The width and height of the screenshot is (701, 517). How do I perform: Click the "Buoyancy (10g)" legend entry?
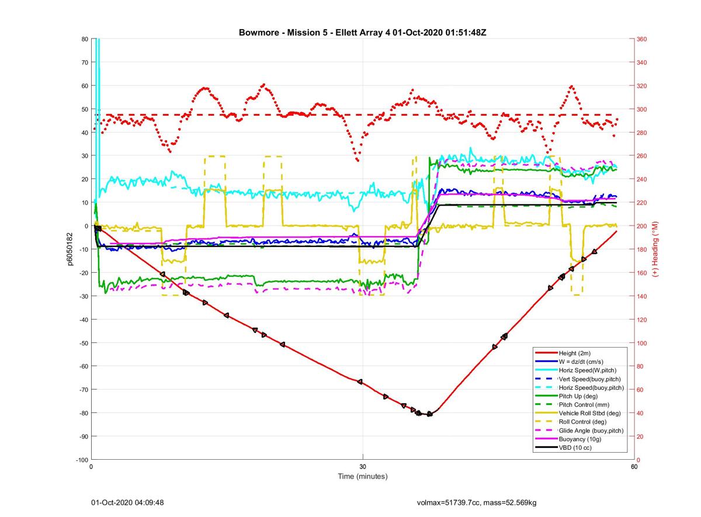point(581,439)
